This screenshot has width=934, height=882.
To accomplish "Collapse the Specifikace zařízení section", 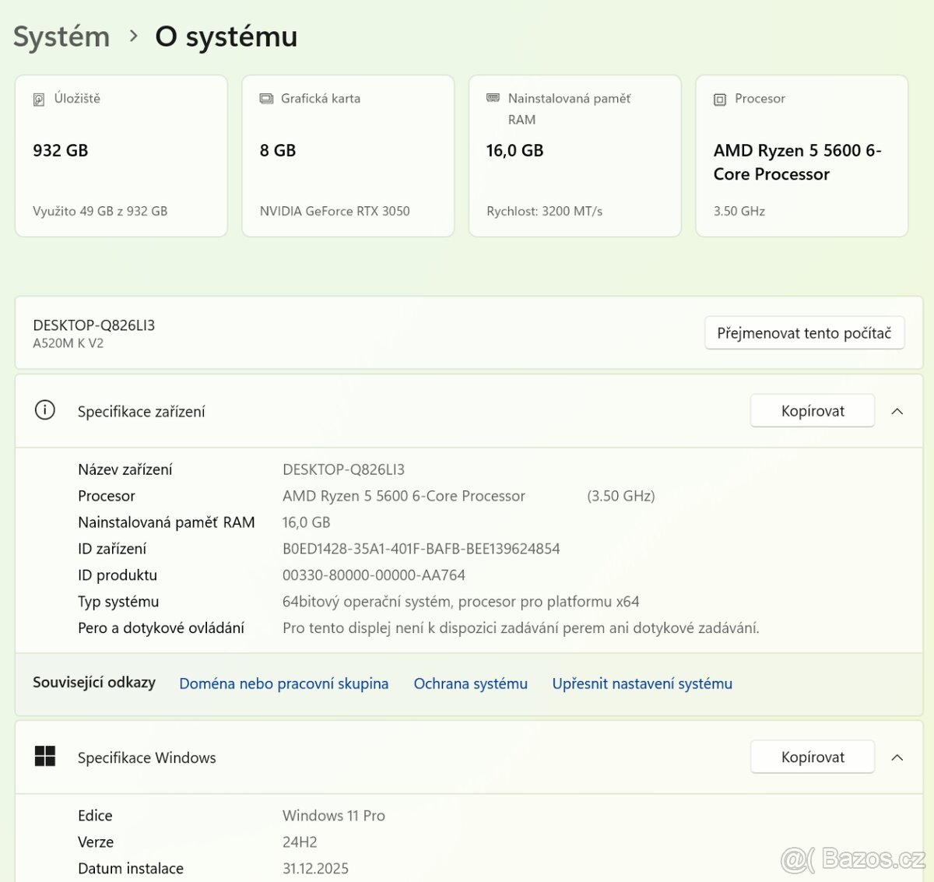I will coord(896,410).
